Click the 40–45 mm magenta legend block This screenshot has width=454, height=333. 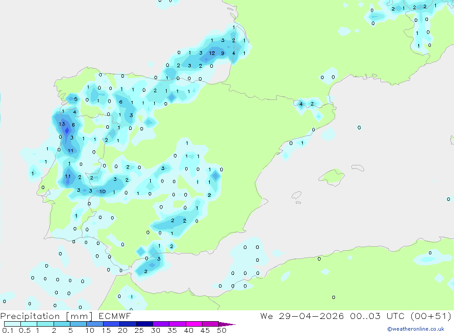pyautogui.click(x=194, y=324)
